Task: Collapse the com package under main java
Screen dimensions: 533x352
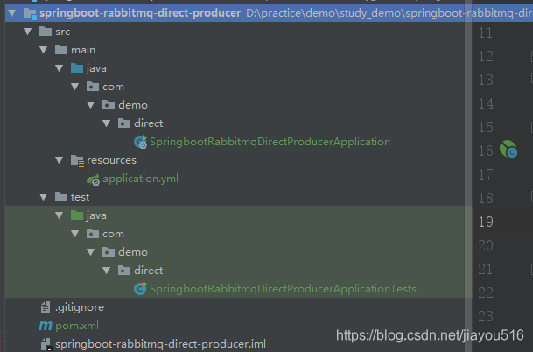Action: click(x=75, y=87)
